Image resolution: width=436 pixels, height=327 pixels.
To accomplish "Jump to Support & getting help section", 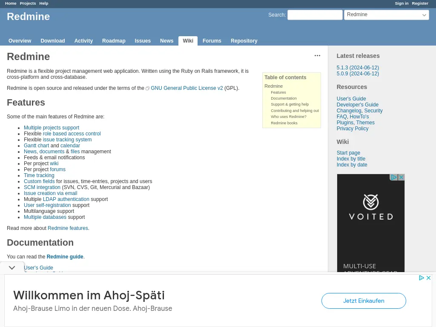I will pyautogui.click(x=290, y=104).
